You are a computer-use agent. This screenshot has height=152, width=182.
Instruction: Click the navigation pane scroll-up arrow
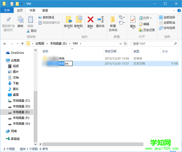[35, 50]
